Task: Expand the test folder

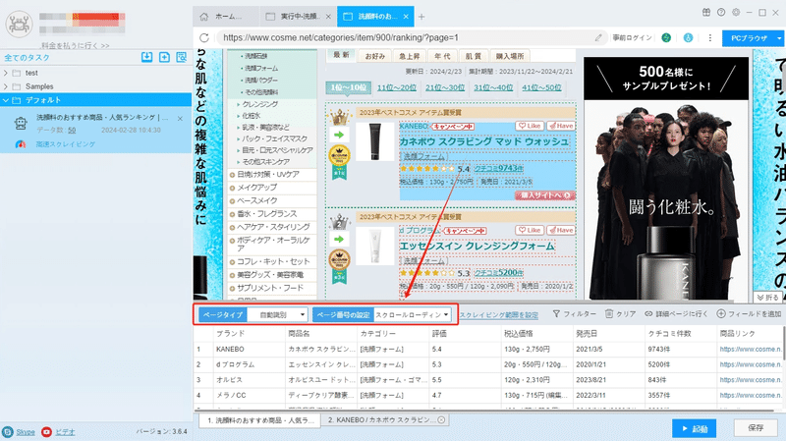Action: point(6,73)
